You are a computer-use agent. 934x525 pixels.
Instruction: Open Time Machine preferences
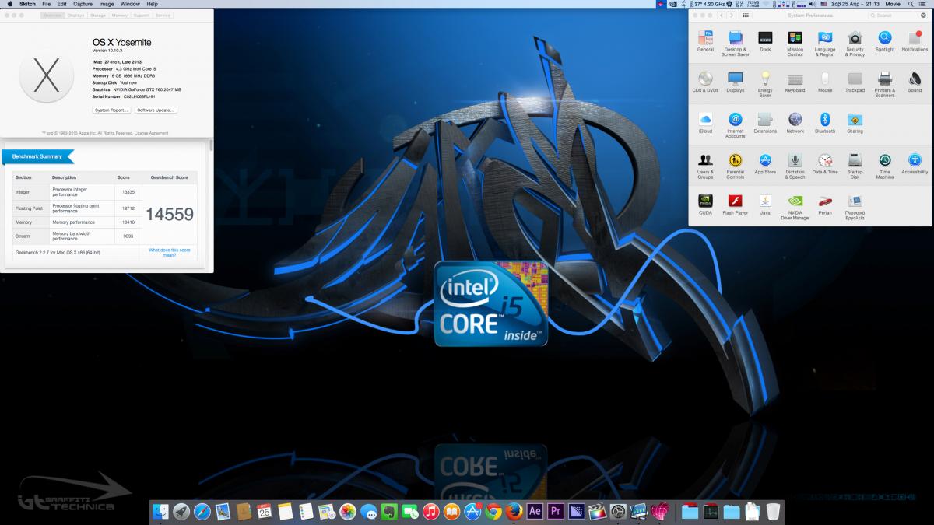885,166
